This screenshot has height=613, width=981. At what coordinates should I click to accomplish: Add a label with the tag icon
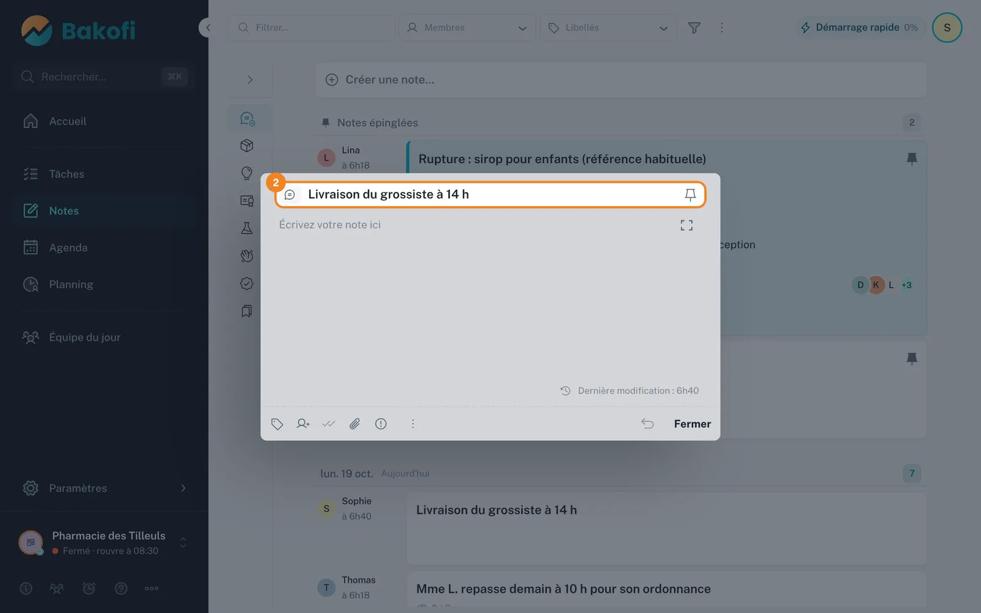277,424
